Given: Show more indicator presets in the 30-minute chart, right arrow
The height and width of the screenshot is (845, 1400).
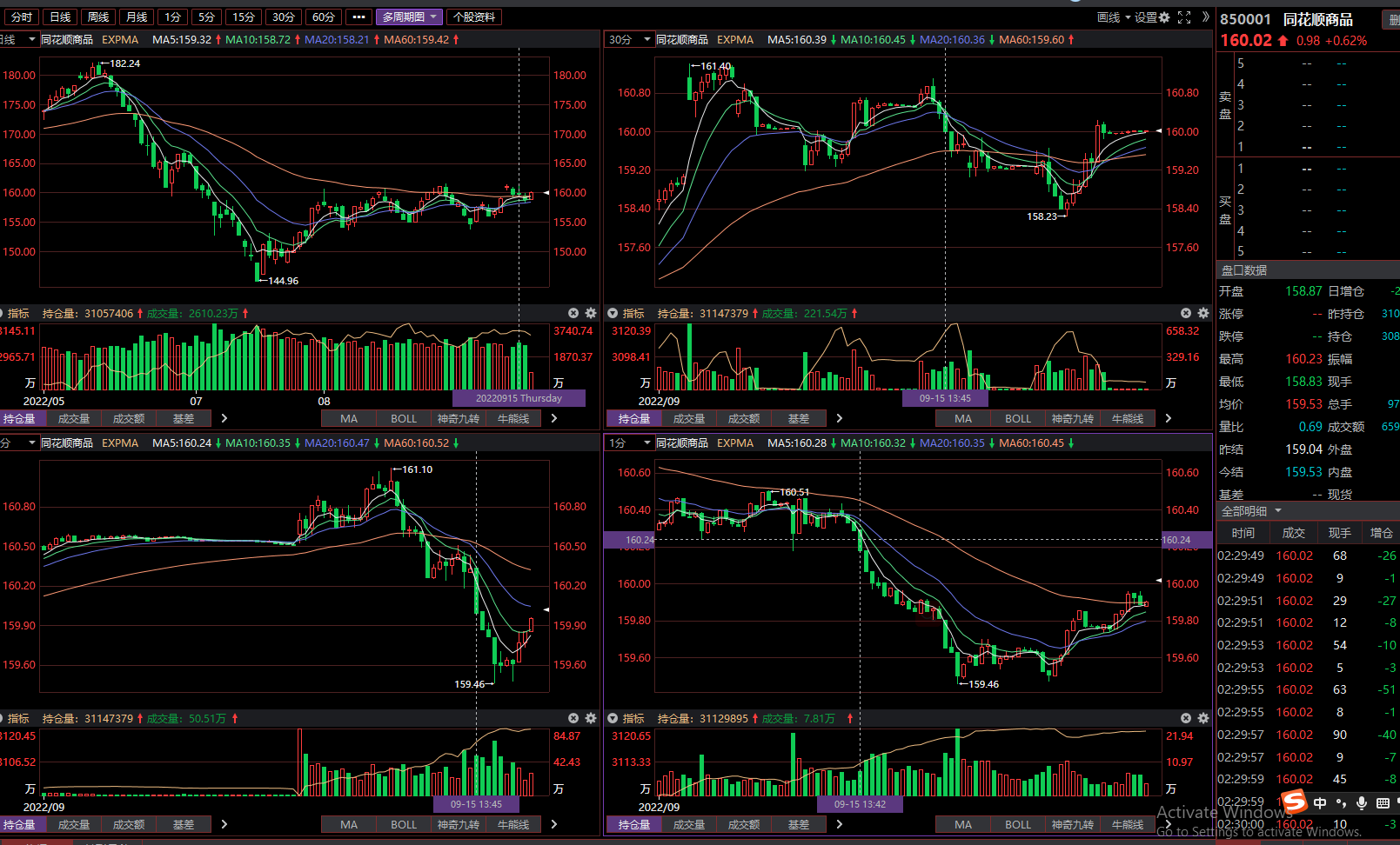Looking at the screenshot, I should coord(1169,418).
